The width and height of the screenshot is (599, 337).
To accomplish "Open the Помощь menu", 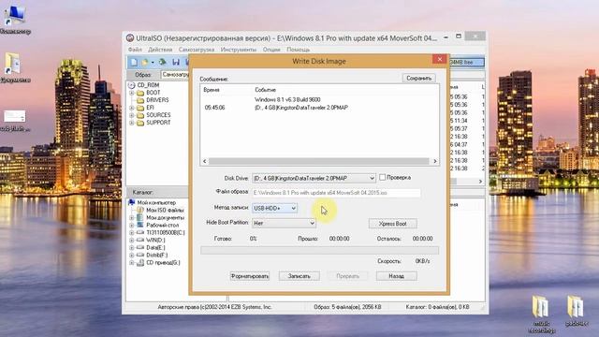I will (x=298, y=50).
